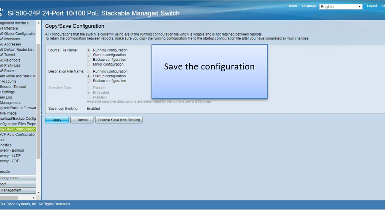This screenshot has width=385, height=211.
Task: Set destination to Startup configuration
Action: click(x=89, y=76)
